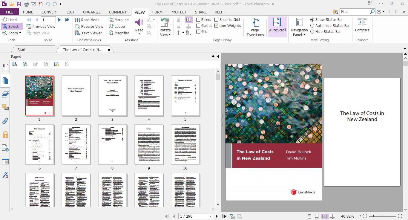Select continuous page display in the ribbon
This screenshot has width=408, height=220.
(x=178, y=26)
